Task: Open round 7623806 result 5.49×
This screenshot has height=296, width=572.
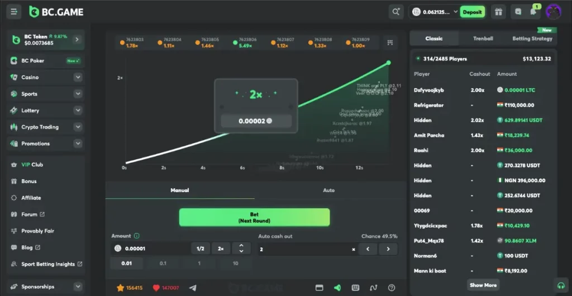Action: pos(245,42)
